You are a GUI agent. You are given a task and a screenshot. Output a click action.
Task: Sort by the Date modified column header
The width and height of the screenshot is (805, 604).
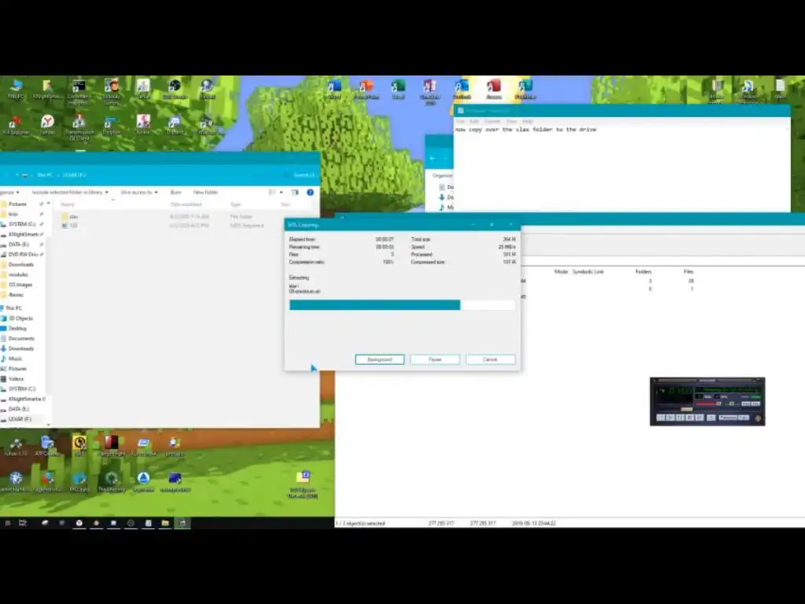[186, 204]
